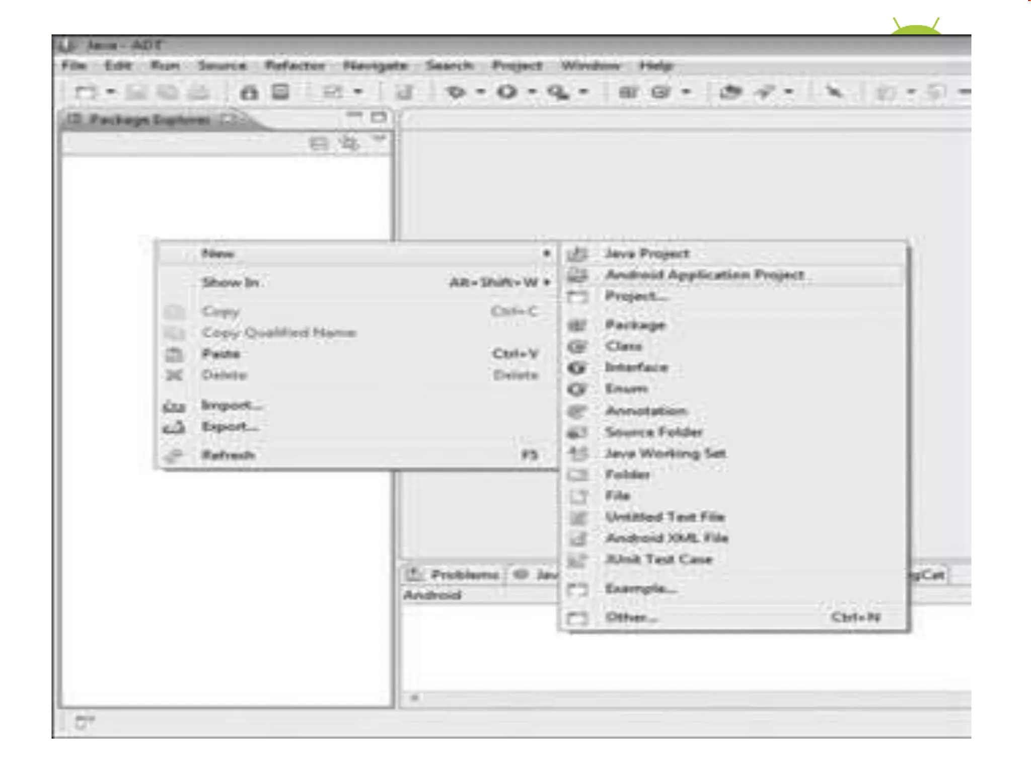Choose Import... from the context menu
This screenshot has height=773, width=1031.
[x=231, y=405]
